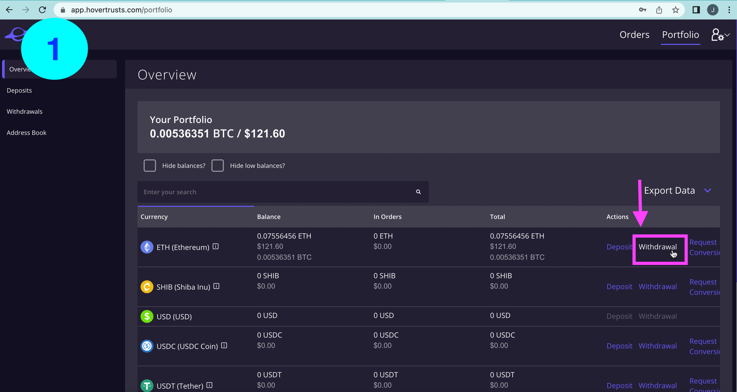737x392 pixels.
Task: Bookmark page with the star icon
Action: [x=675, y=10]
